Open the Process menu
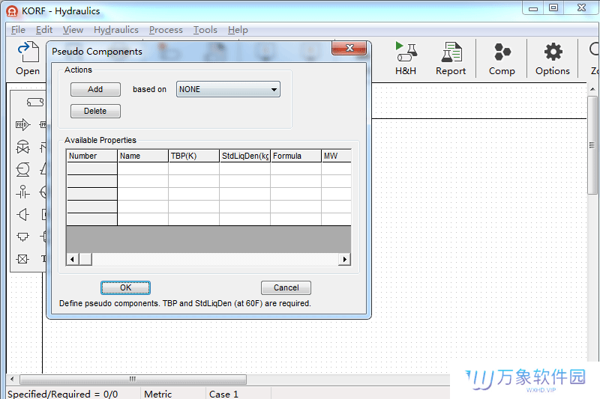The height and width of the screenshot is (399, 600). point(166,30)
